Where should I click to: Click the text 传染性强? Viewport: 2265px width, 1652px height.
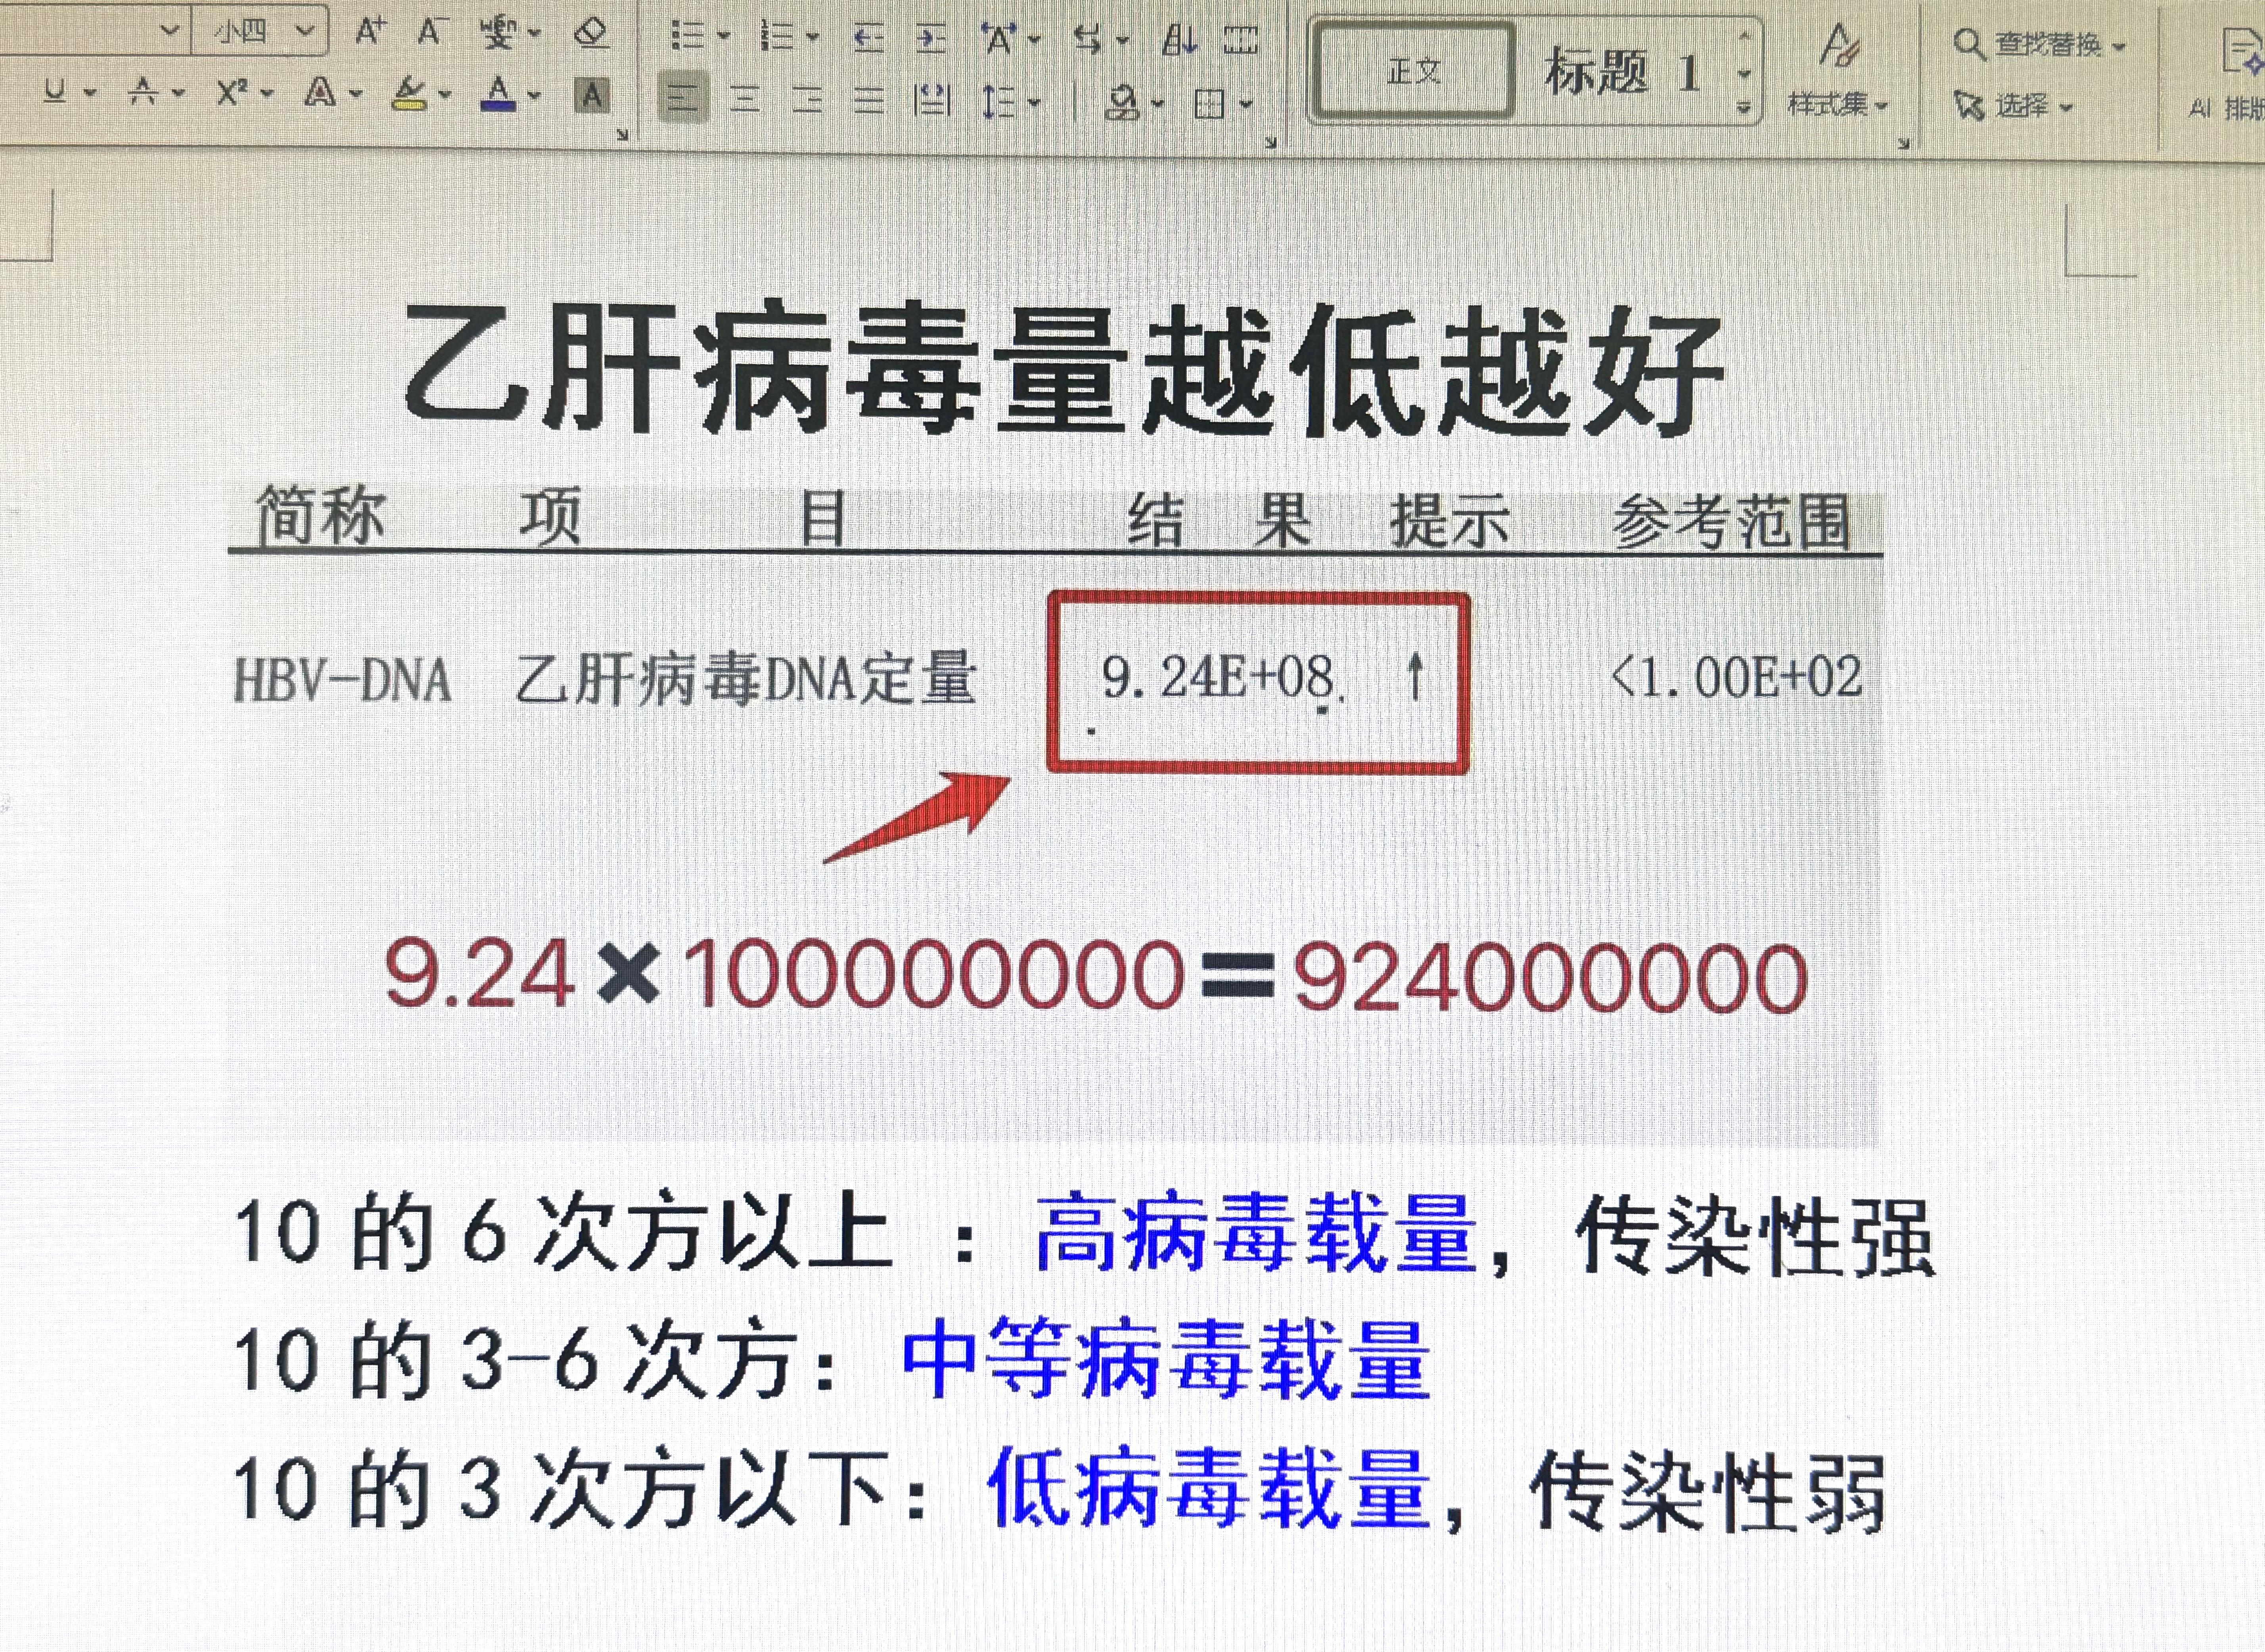click(x=1755, y=1236)
